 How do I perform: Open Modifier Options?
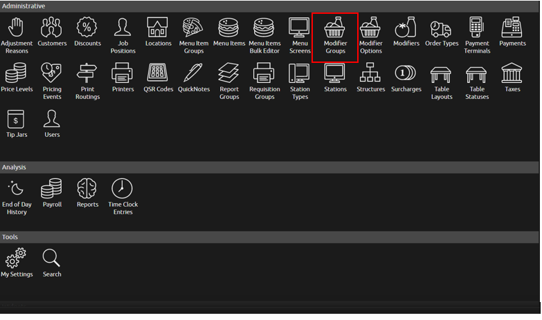[370, 35]
